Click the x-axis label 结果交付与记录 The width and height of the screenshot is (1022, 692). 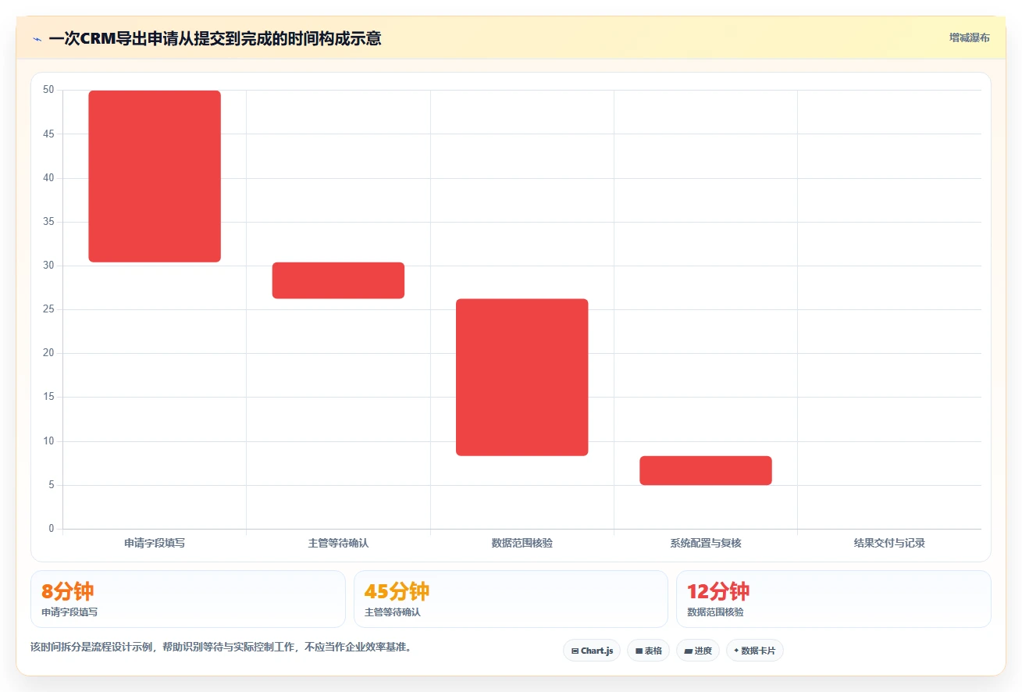pos(889,543)
